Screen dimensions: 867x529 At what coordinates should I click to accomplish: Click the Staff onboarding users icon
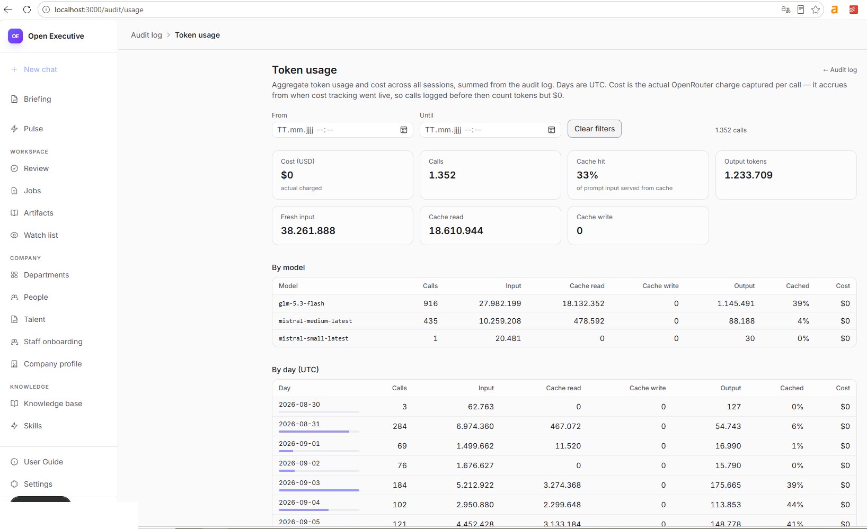14,342
